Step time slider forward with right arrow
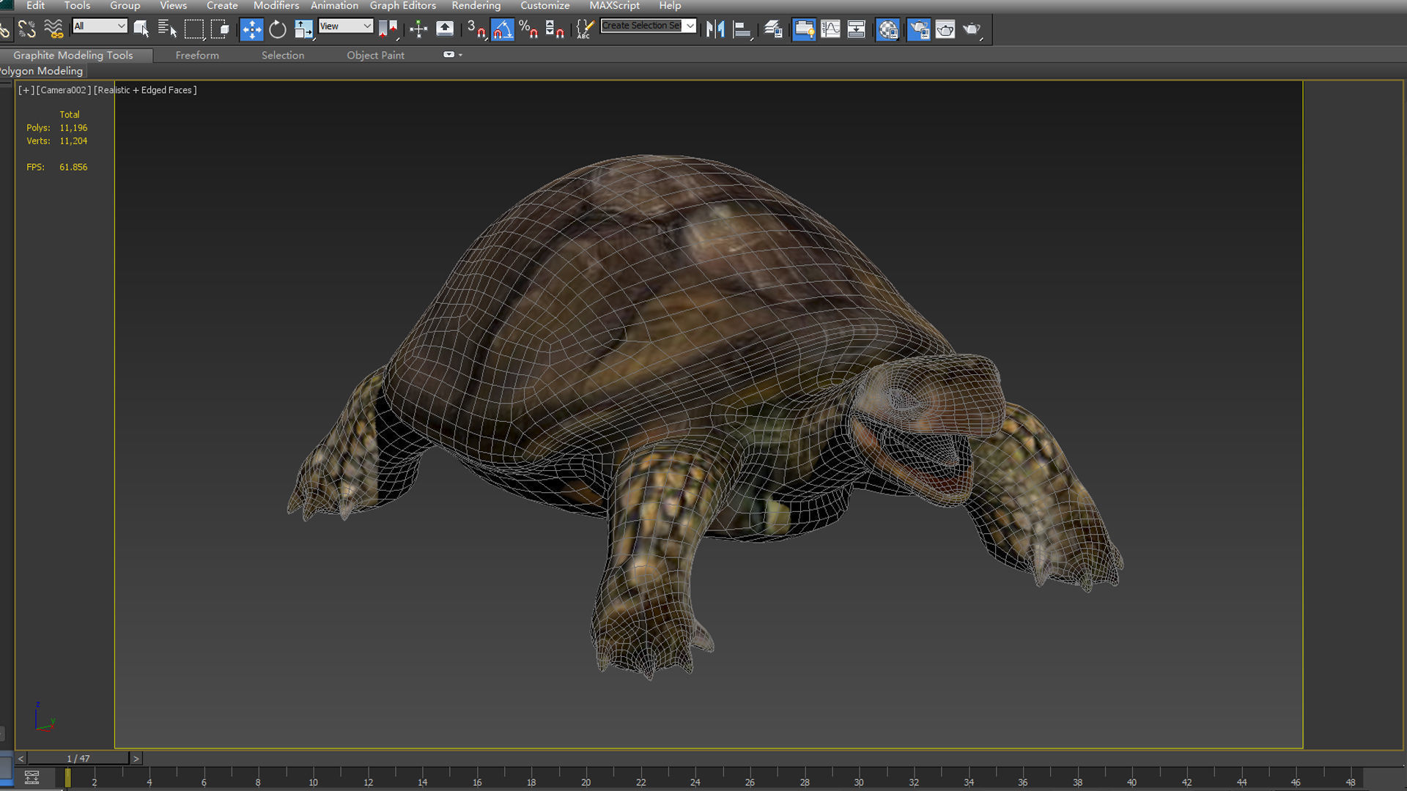The width and height of the screenshot is (1407, 791). coord(136,759)
